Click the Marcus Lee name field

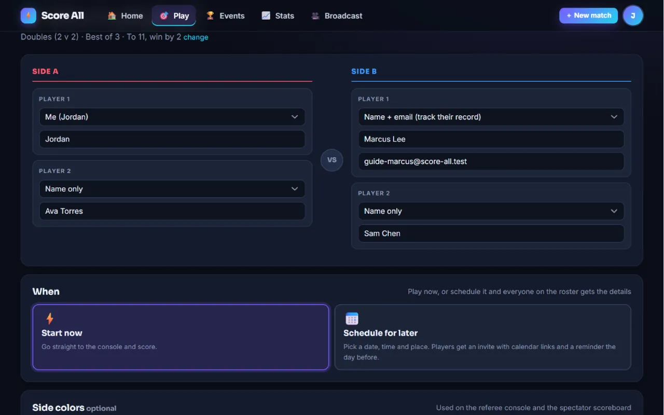[491, 139]
